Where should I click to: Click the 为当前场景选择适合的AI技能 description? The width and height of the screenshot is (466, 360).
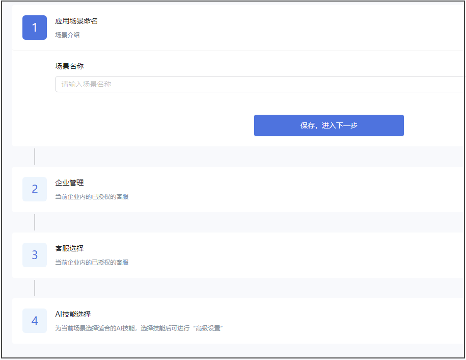pos(139,328)
